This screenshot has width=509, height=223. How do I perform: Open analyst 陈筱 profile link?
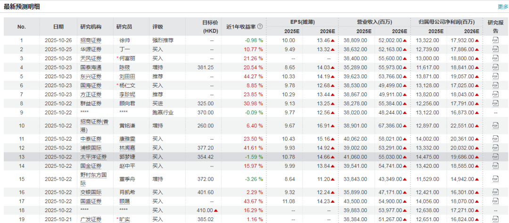(124, 67)
